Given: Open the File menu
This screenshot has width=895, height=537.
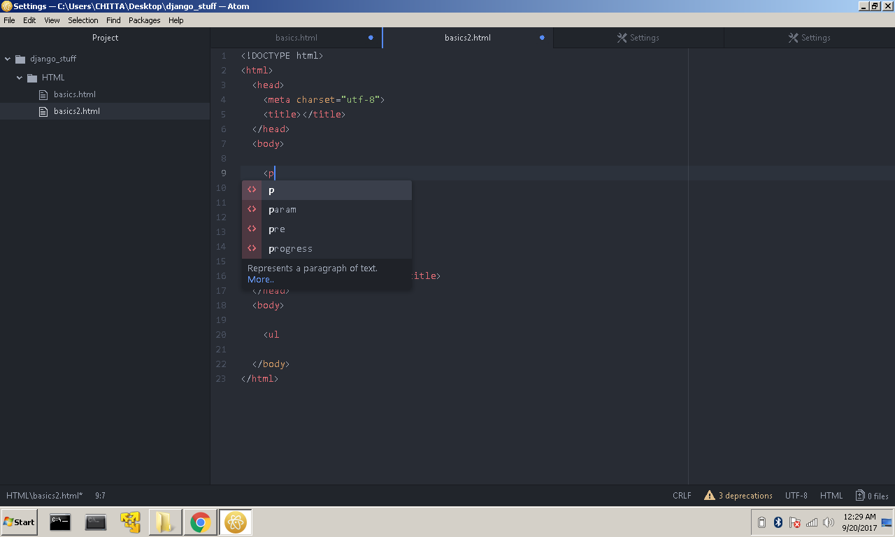Looking at the screenshot, I should 9,20.
